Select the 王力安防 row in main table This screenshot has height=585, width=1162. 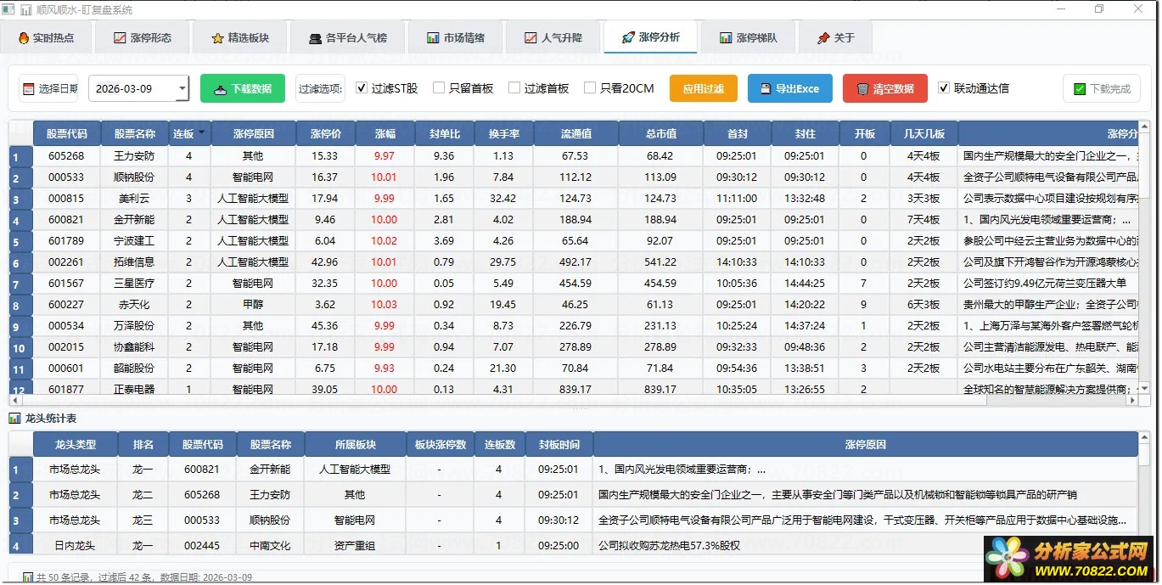(134, 156)
